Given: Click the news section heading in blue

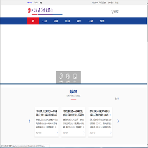Looking at the screenshot, I should pyautogui.click(x=74, y=92).
